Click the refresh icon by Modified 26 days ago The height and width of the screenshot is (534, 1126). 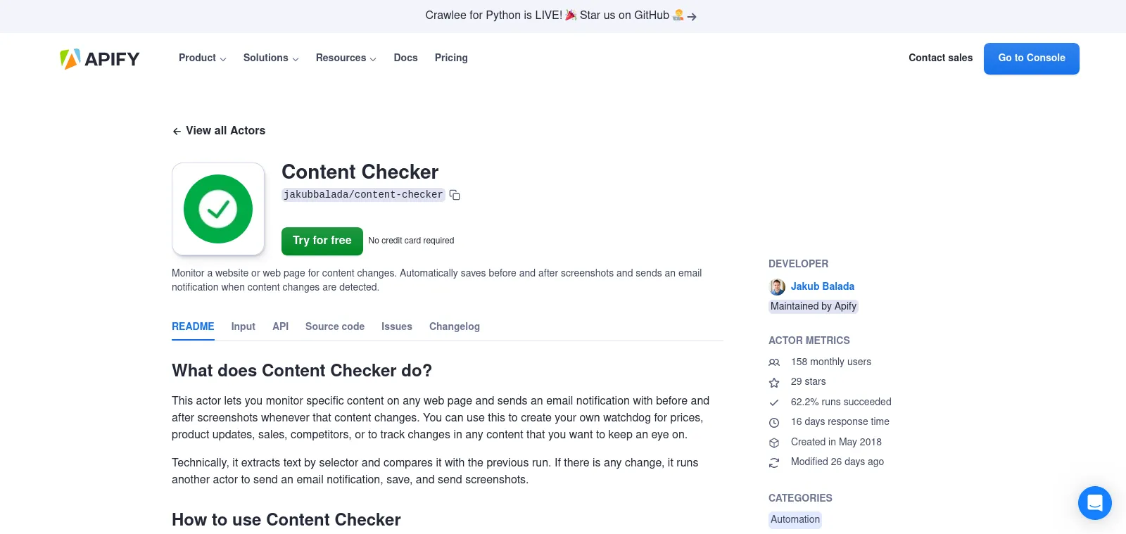click(774, 462)
